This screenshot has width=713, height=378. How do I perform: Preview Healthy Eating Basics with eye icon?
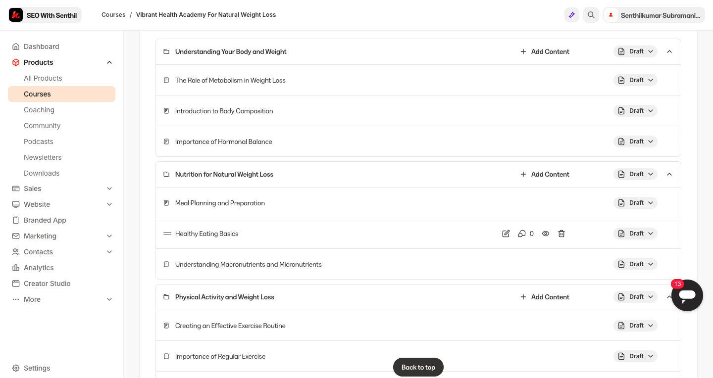pyautogui.click(x=546, y=234)
